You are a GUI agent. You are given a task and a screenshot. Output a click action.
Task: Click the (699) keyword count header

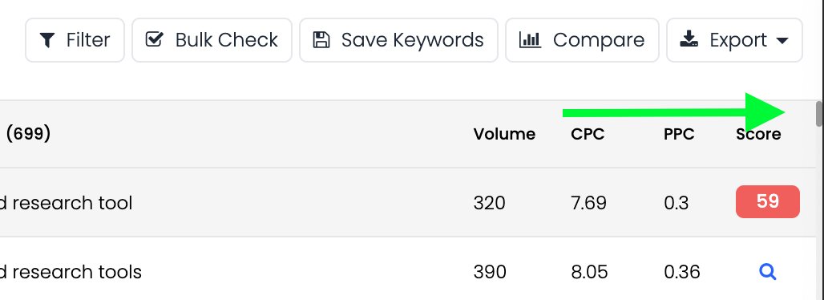tap(28, 134)
